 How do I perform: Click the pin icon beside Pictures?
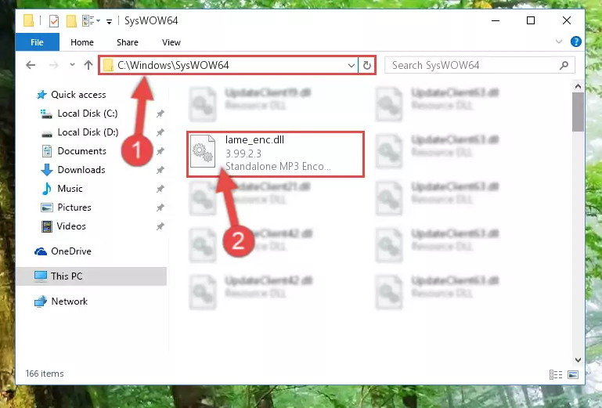coord(160,208)
